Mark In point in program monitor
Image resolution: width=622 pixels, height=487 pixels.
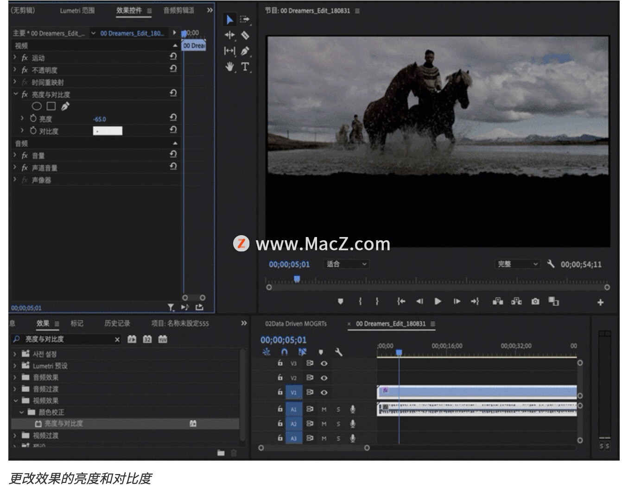[x=360, y=301]
